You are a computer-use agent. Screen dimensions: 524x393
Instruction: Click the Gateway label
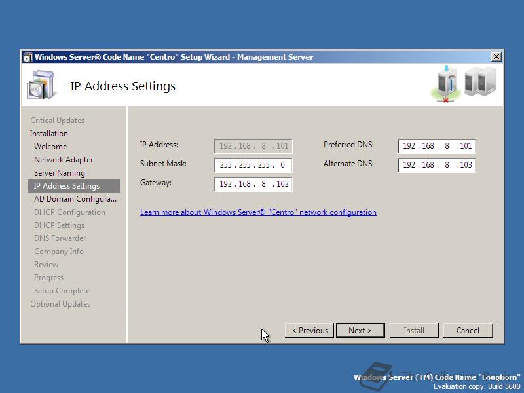pos(155,183)
